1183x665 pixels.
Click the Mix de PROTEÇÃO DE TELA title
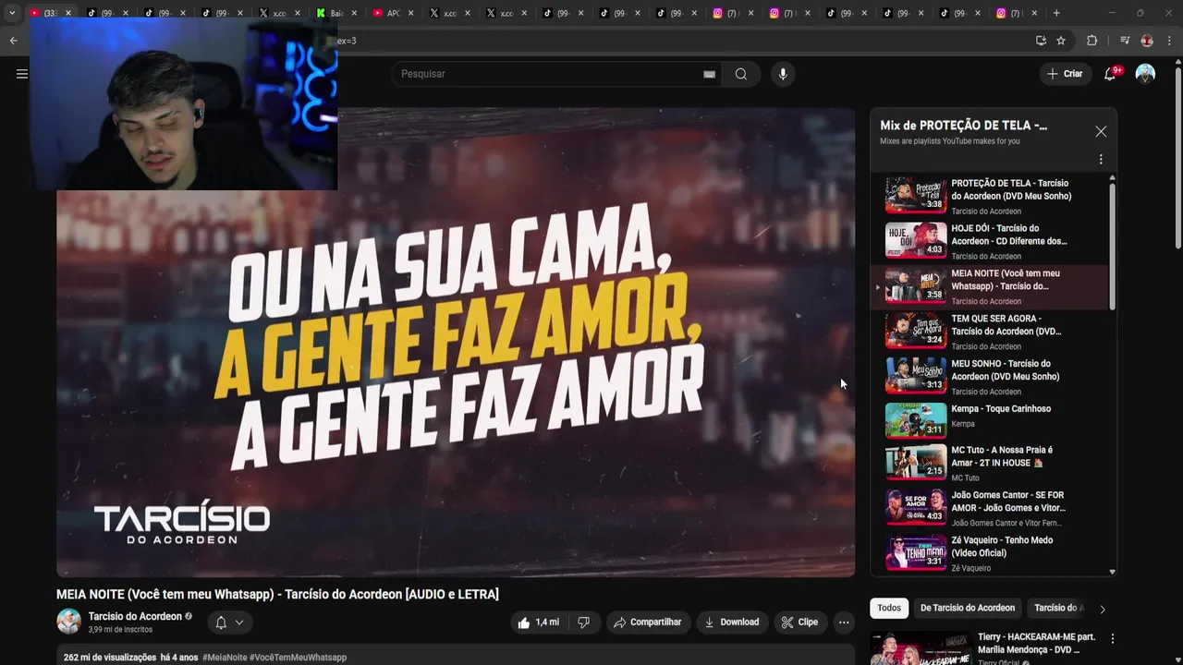click(x=963, y=126)
